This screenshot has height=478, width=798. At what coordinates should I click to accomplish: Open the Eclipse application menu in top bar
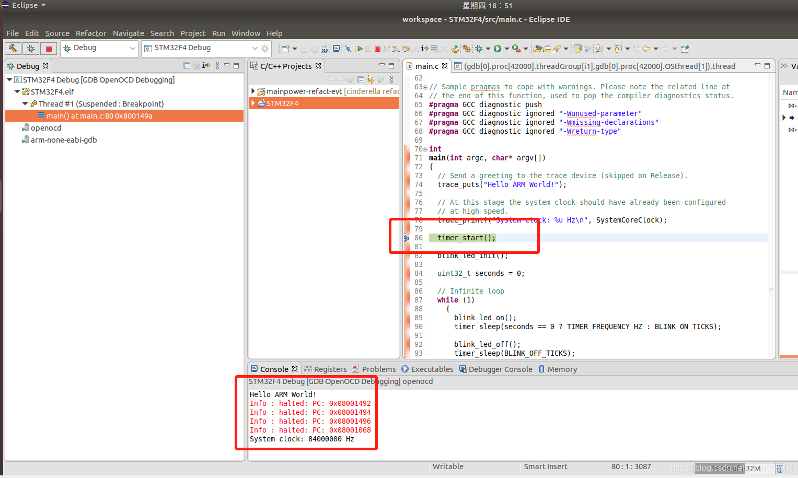coord(24,5)
